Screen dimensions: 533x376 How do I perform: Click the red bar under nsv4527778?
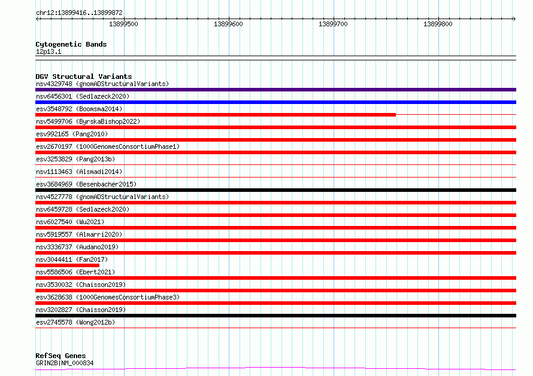[275, 203]
